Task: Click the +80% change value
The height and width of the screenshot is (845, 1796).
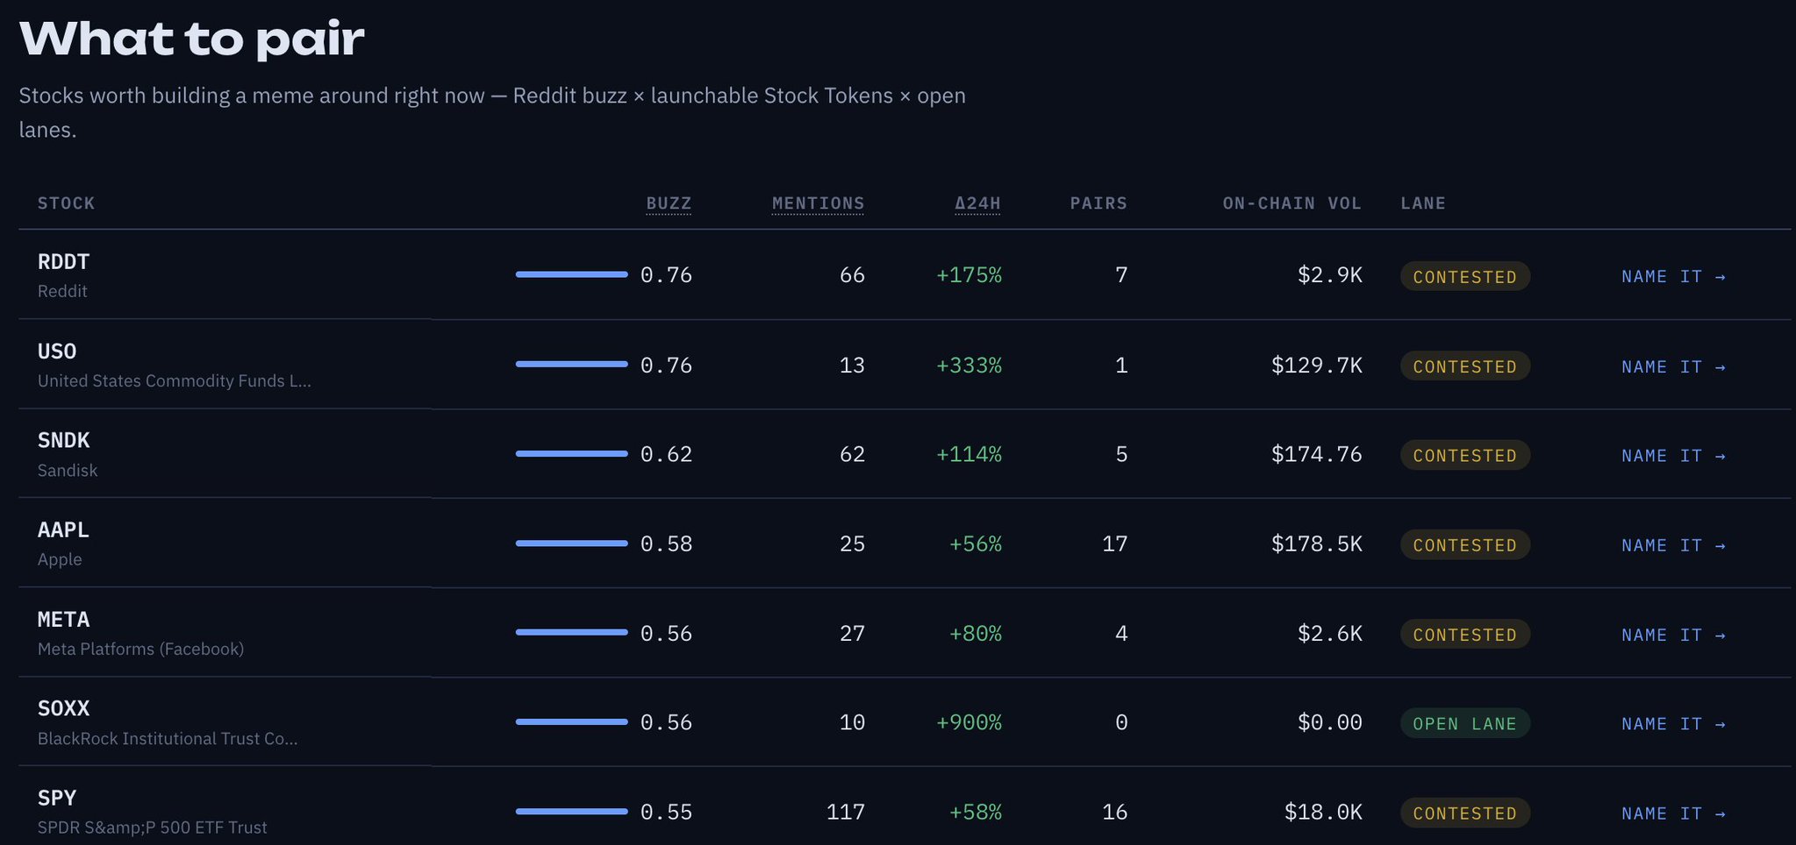Action: pyautogui.click(x=976, y=633)
